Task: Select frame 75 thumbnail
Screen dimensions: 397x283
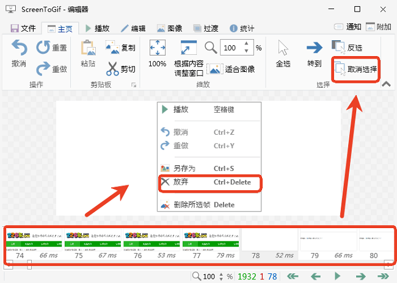Action: pos(93,244)
